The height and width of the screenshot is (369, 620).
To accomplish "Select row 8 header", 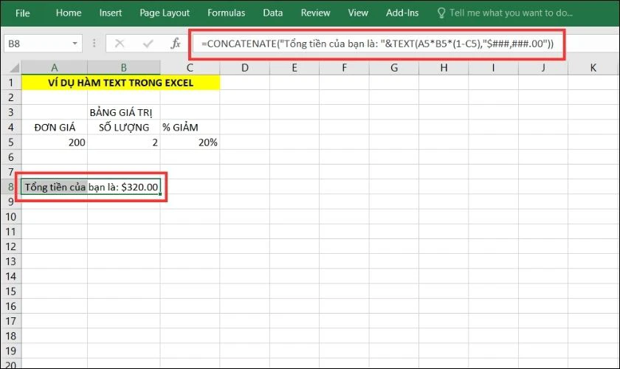I will point(10,187).
